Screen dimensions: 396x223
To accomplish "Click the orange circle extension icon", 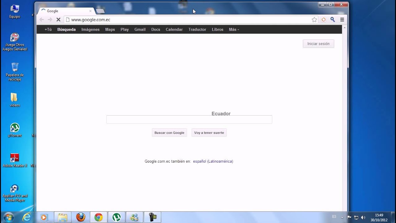I will (324, 20).
